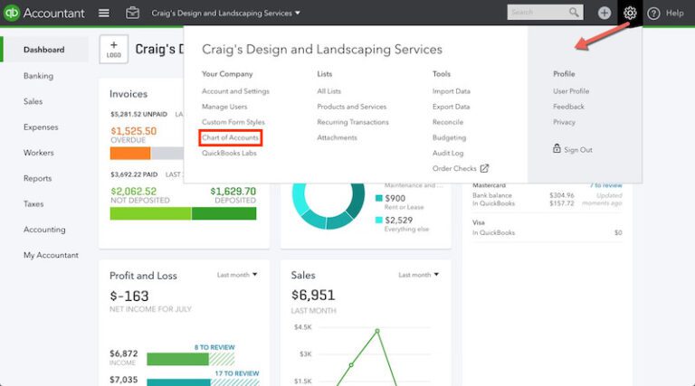Click the $2,529 Everything else legend swatch
This screenshot has width=695, height=386.
pos(379,220)
